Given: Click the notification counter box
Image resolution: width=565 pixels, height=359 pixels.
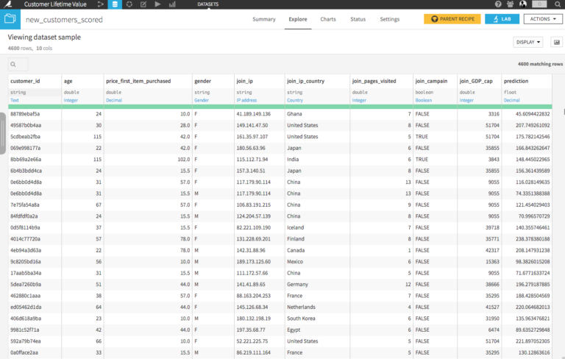Looking at the screenshot, I should [539, 4].
